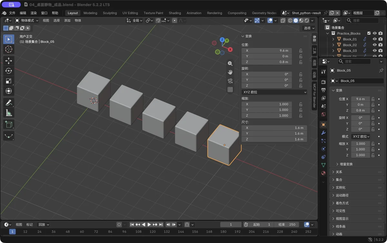Pin the Block_05 properties context
This screenshot has height=243, width=387.
381,70
